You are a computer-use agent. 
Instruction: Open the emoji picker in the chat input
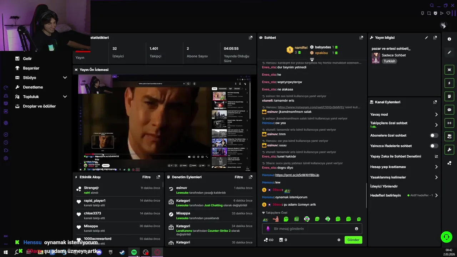(x=356, y=229)
